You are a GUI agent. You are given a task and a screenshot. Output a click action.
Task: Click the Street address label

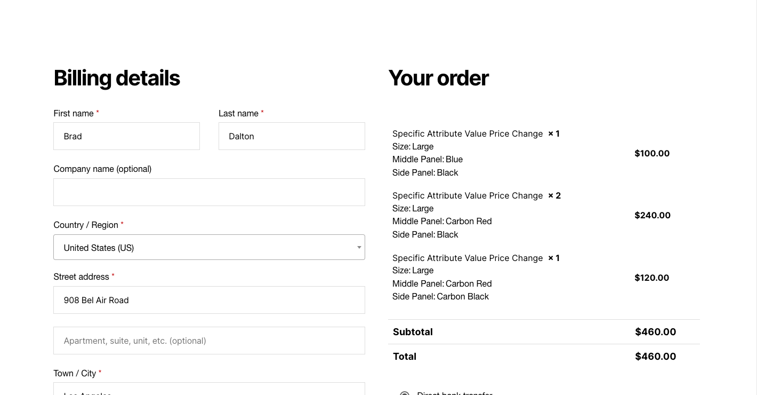(x=81, y=276)
